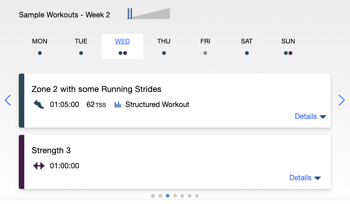Select the TUE day tab
The width and height of the screenshot is (350, 204).
tap(81, 46)
